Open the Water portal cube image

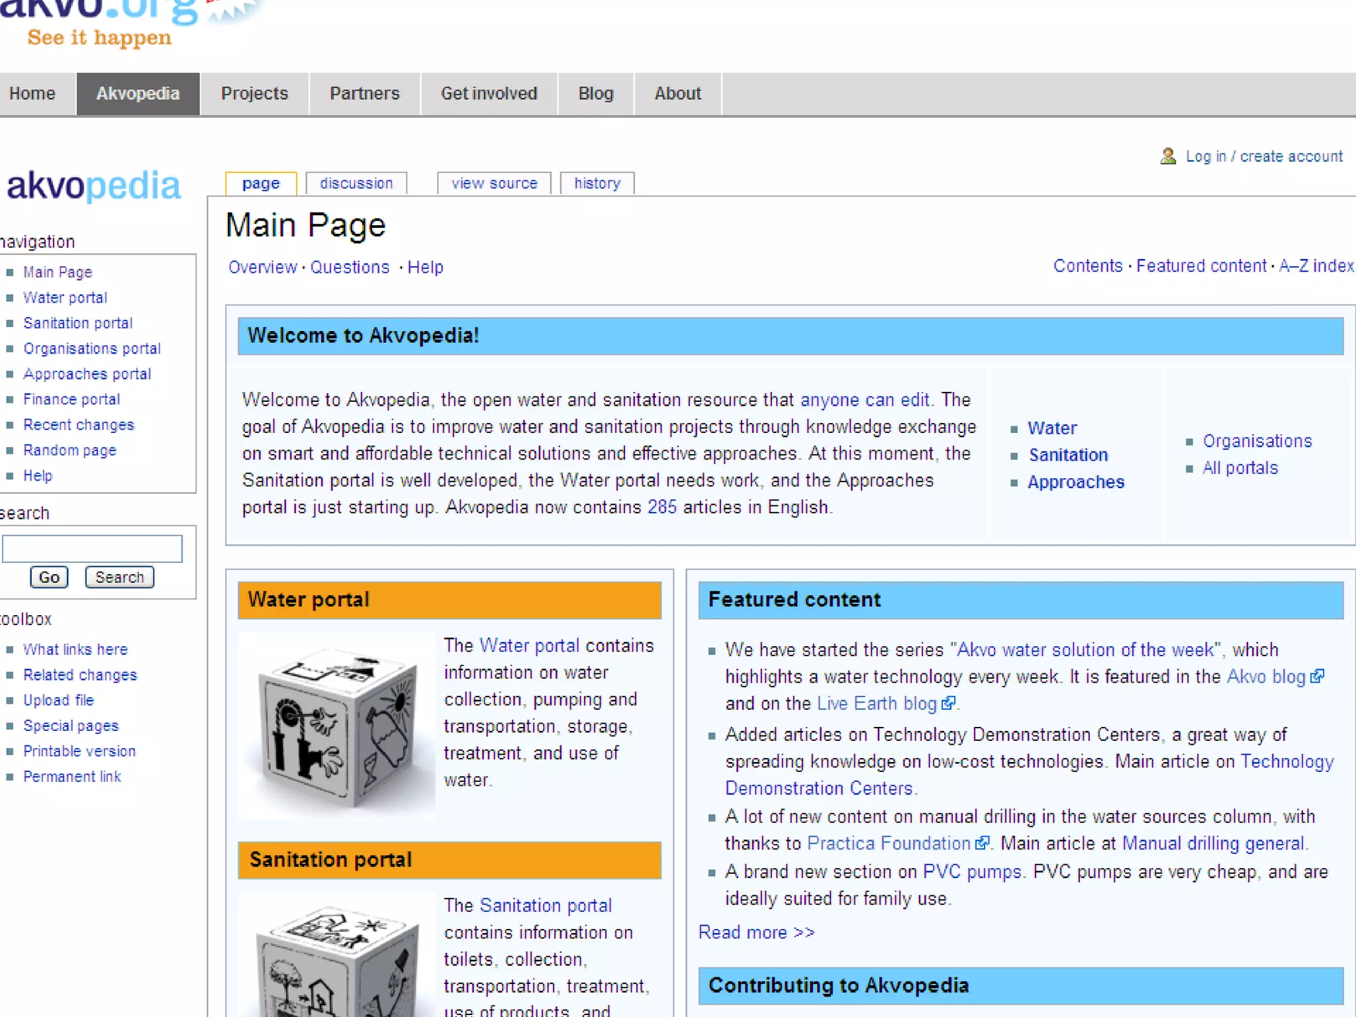336,726
